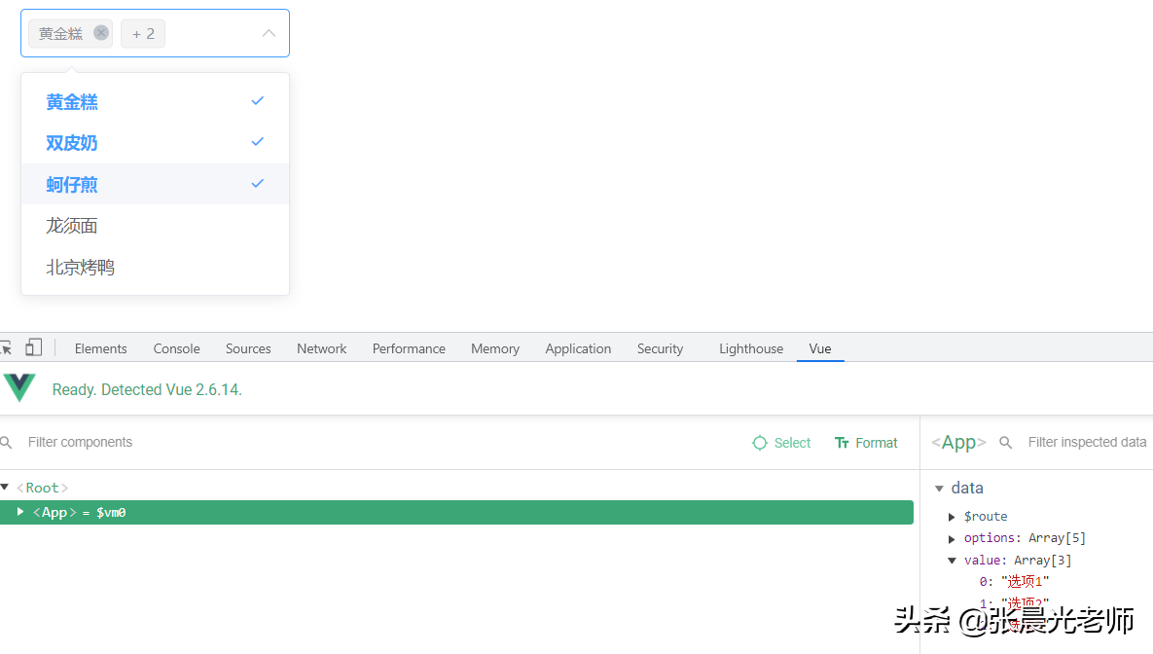Click the Format button
The image size is (1153, 654).
coord(866,443)
